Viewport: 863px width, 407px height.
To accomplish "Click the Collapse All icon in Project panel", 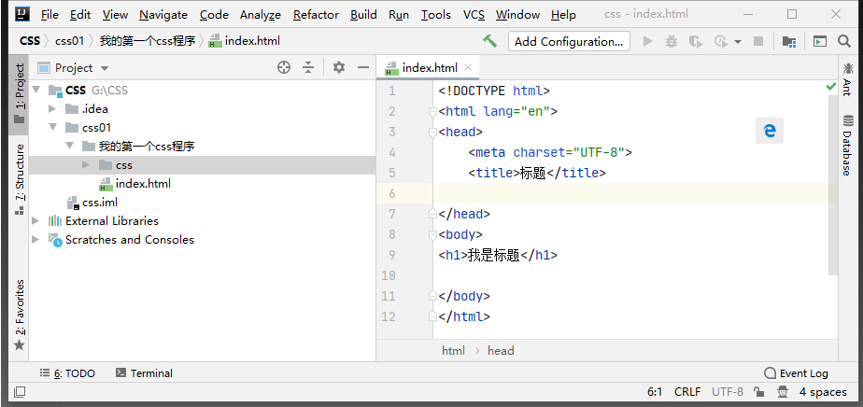I will click(308, 67).
